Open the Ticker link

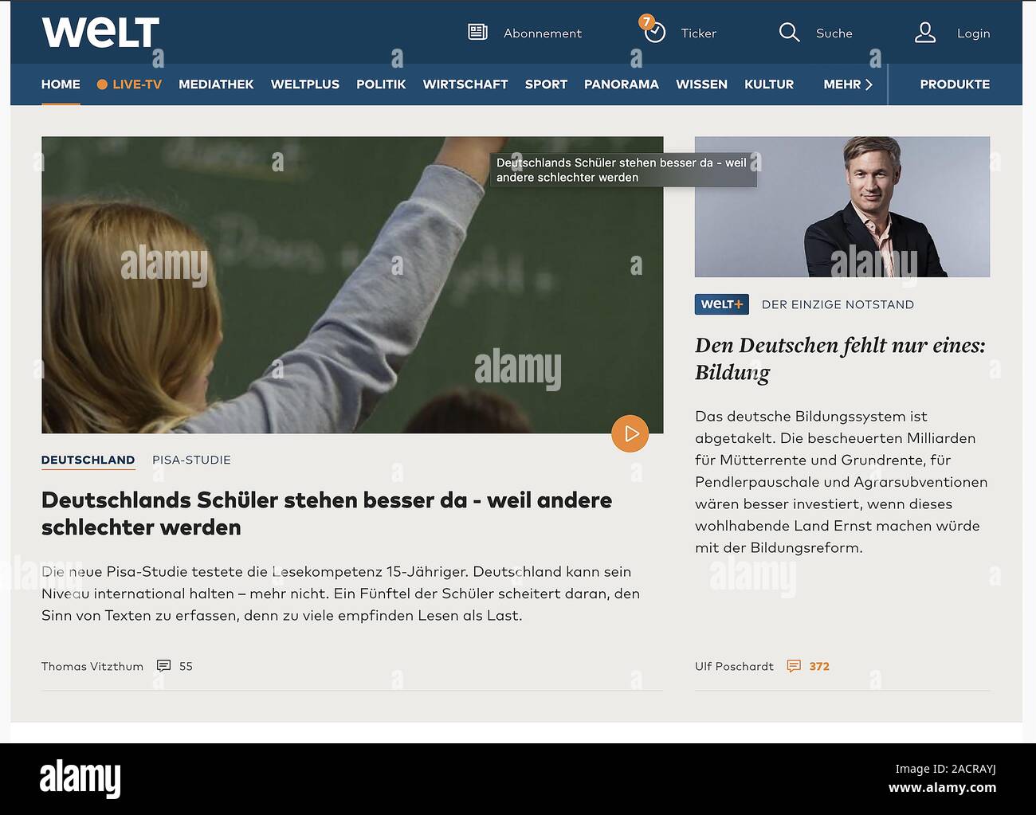point(699,33)
